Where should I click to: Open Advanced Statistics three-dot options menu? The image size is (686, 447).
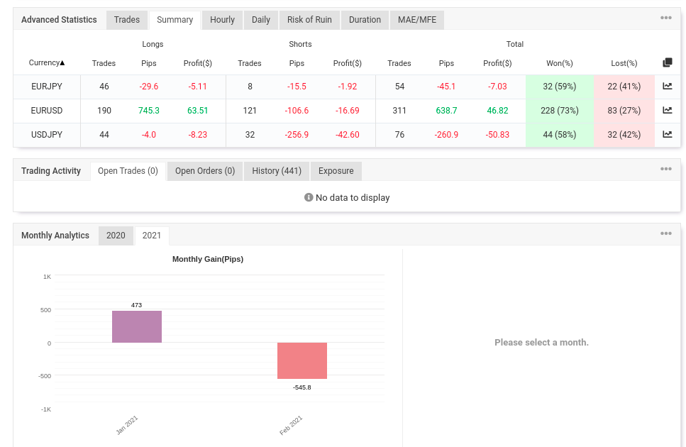[x=666, y=18]
